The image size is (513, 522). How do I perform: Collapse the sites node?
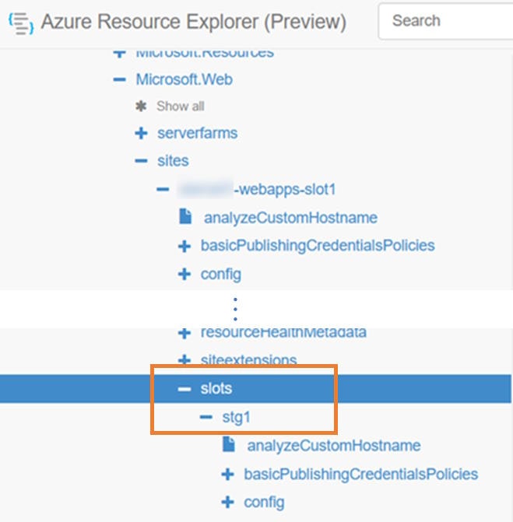click(141, 161)
